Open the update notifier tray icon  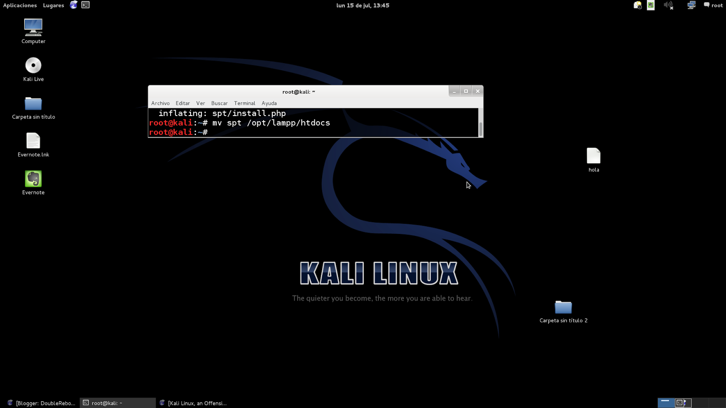638,5
